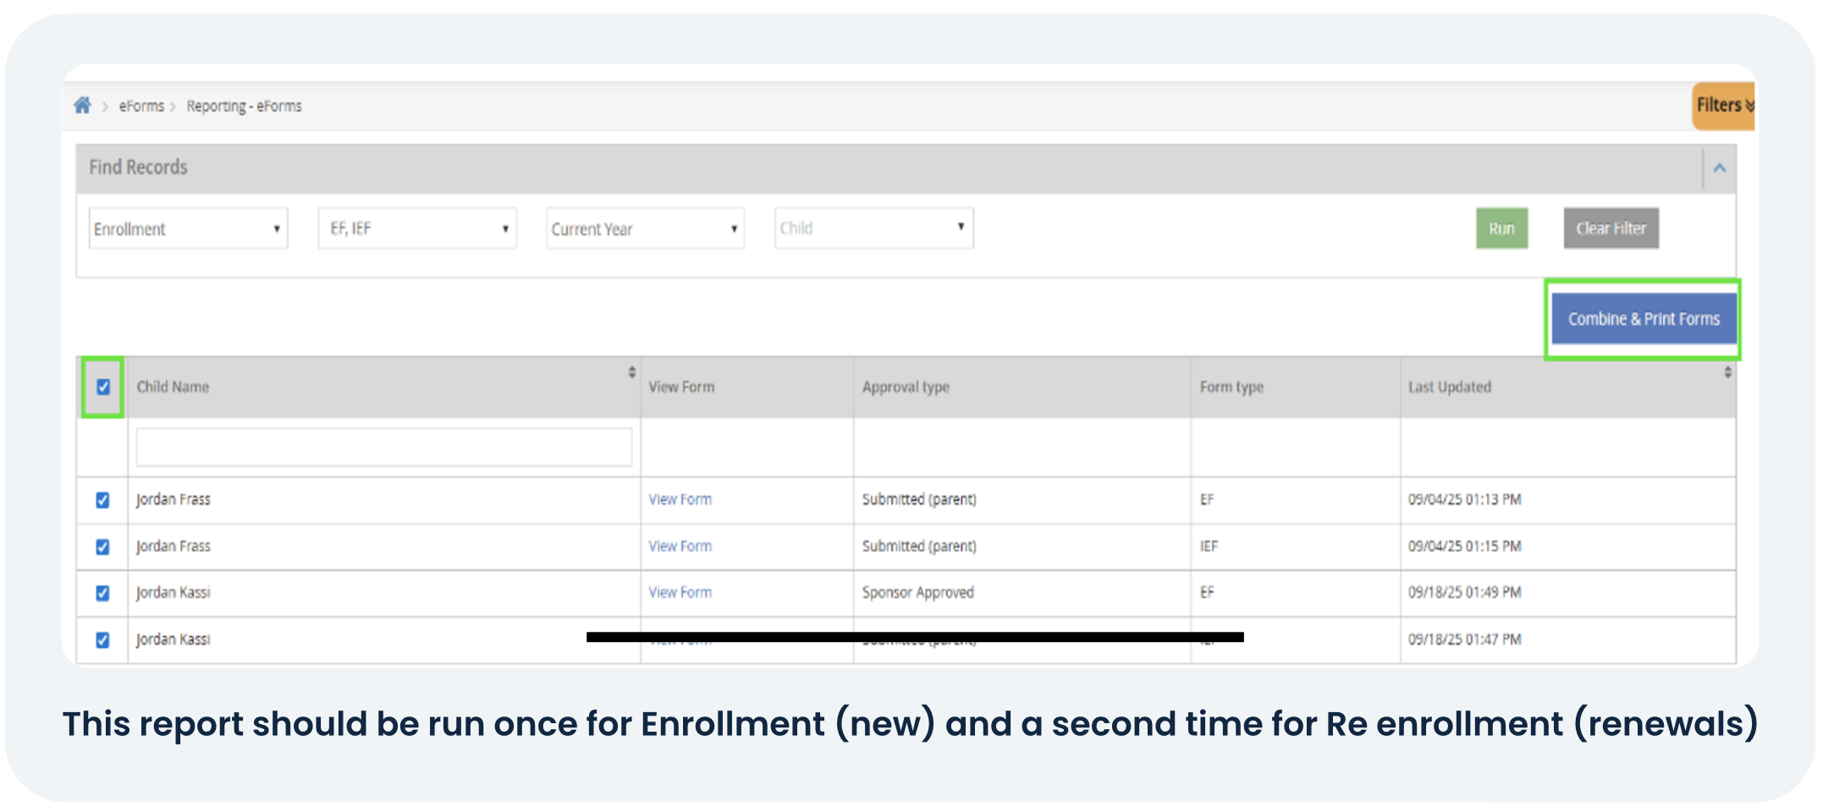1823x812 pixels.
Task: Sort by Last Updated column arrows
Action: (x=1727, y=372)
